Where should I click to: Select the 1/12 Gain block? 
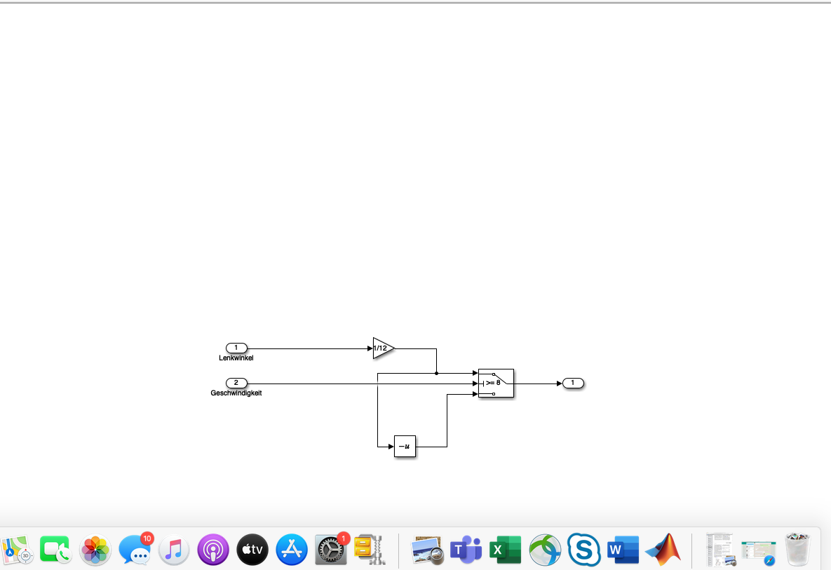pos(382,348)
